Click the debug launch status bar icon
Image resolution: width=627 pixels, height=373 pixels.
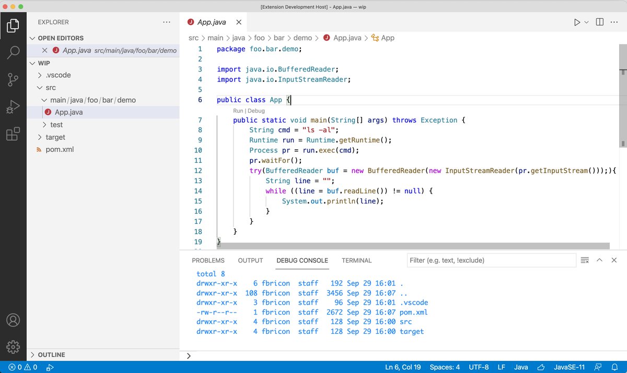tap(50, 367)
